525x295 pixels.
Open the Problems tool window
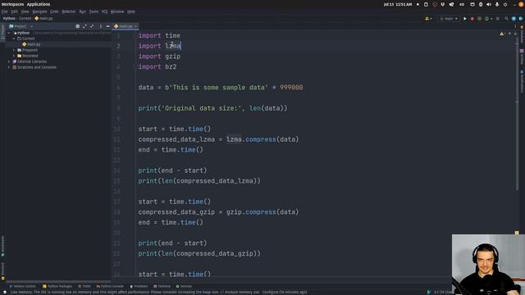pyautogui.click(x=139, y=286)
